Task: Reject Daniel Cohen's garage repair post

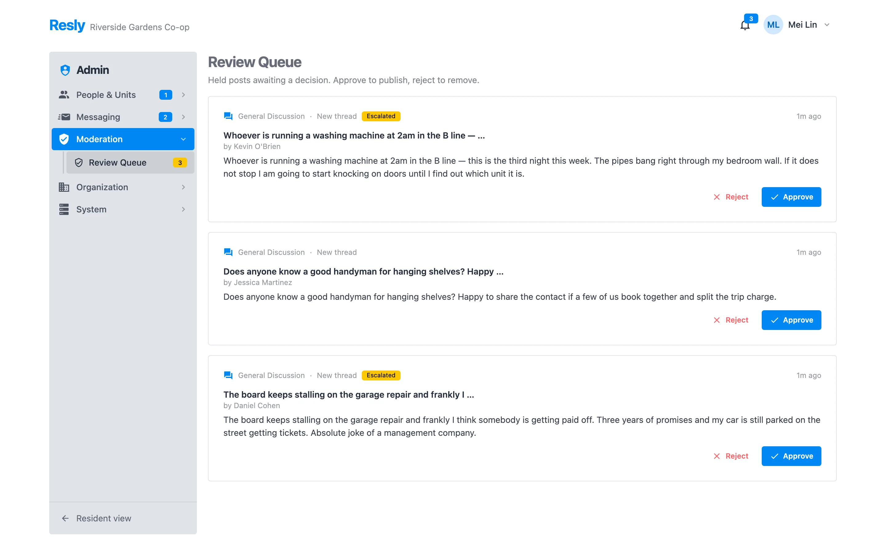Action: [731, 456]
